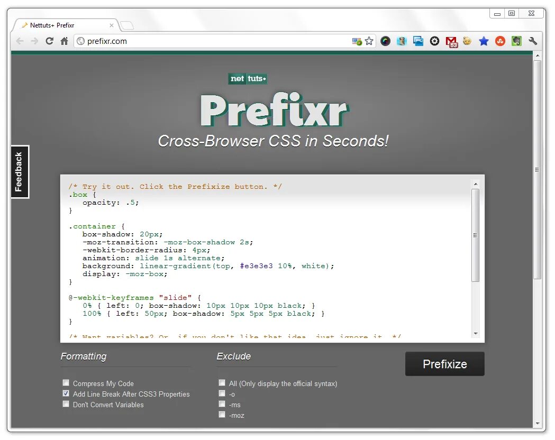Click the browser forward arrow
Viewport: 555px width, 440px height.
[34, 41]
